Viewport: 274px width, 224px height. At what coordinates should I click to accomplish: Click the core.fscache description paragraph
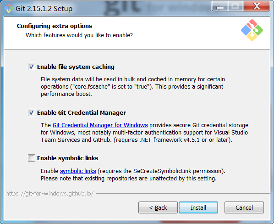[133, 87]
